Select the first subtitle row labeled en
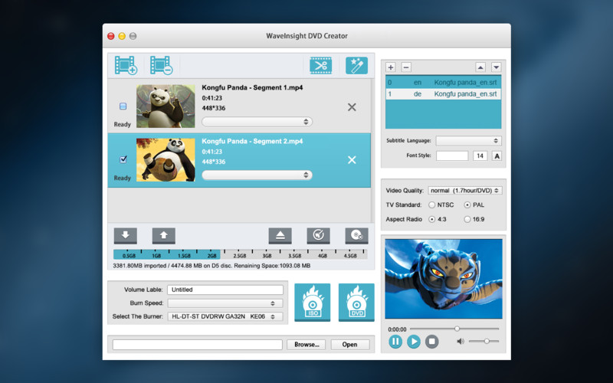This screenshot has width=613, height=383. (x=443, y=81)
